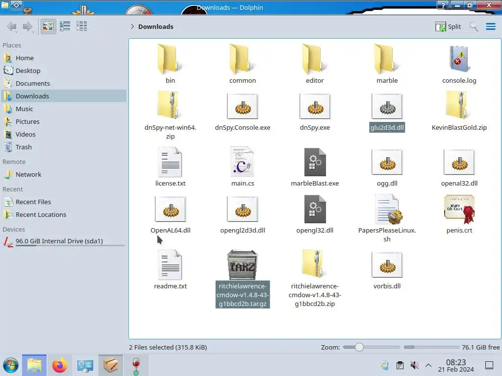The width and height of the screenshot is (502, 376).
Task: Click the Downloads breadcrumb label
Action: pyautogui.click(x=155, y=26)
